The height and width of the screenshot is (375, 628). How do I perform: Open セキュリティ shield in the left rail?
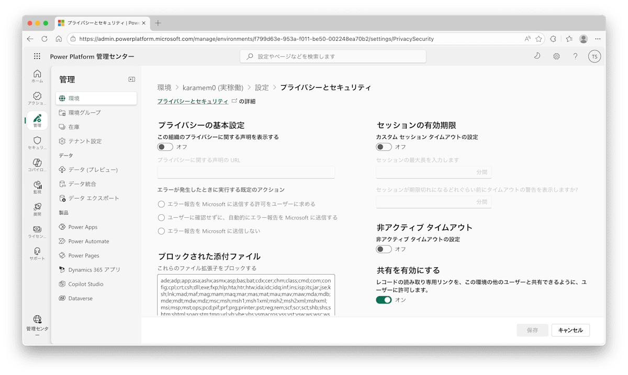pos(37,144)
